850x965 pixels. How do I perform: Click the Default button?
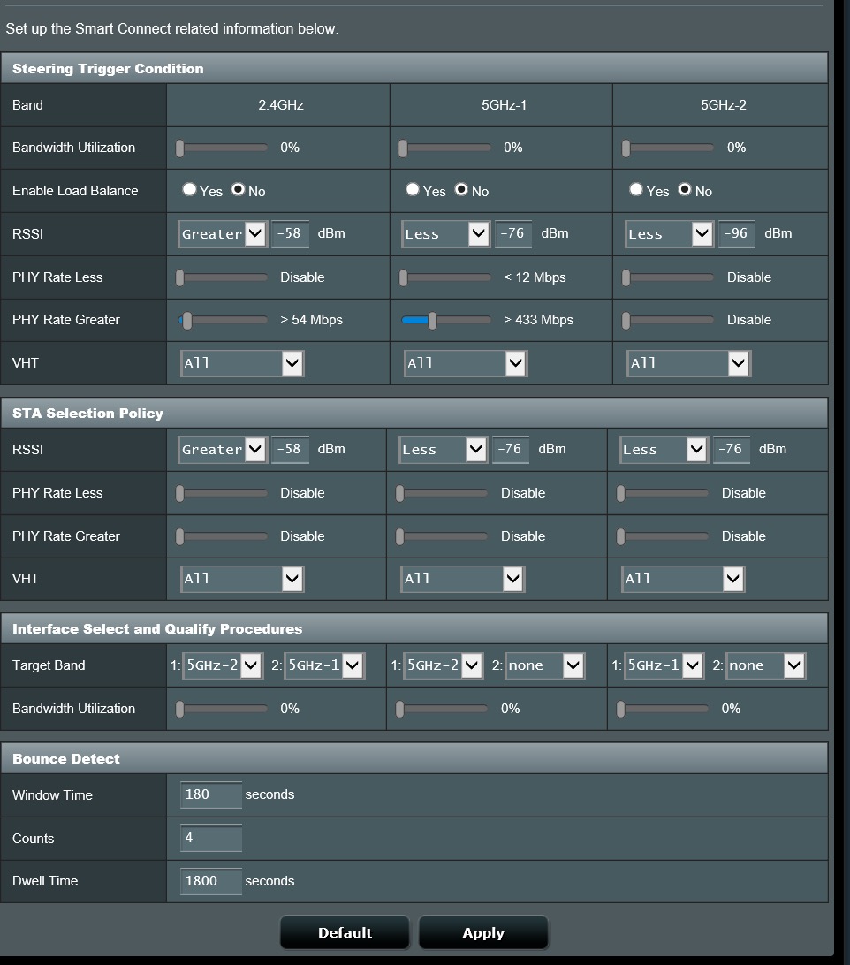coord(345,933)
